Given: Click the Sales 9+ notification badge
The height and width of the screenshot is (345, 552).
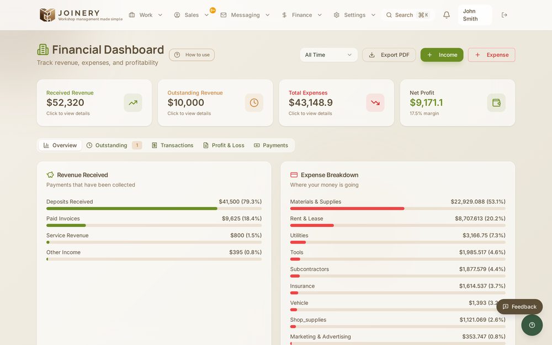Looking at the screenshot, I should pos(213,10).
